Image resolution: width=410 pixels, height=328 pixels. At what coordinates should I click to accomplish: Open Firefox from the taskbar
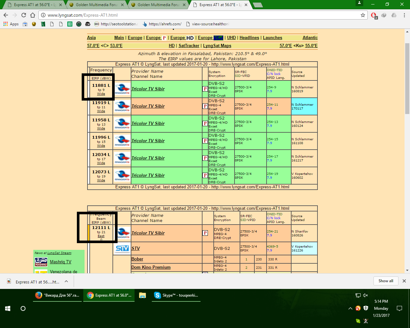tap(58, 295)
